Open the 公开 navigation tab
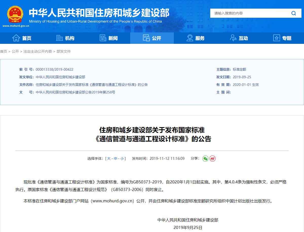 tap(152, 38)
